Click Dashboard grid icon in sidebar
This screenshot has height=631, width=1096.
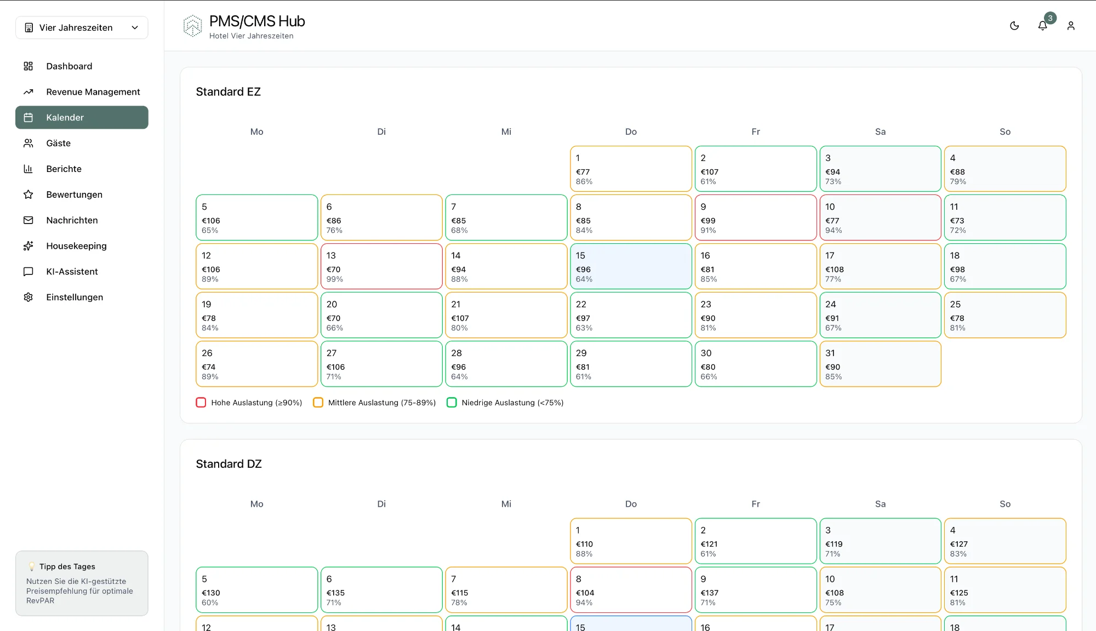(x=28, y=66)
